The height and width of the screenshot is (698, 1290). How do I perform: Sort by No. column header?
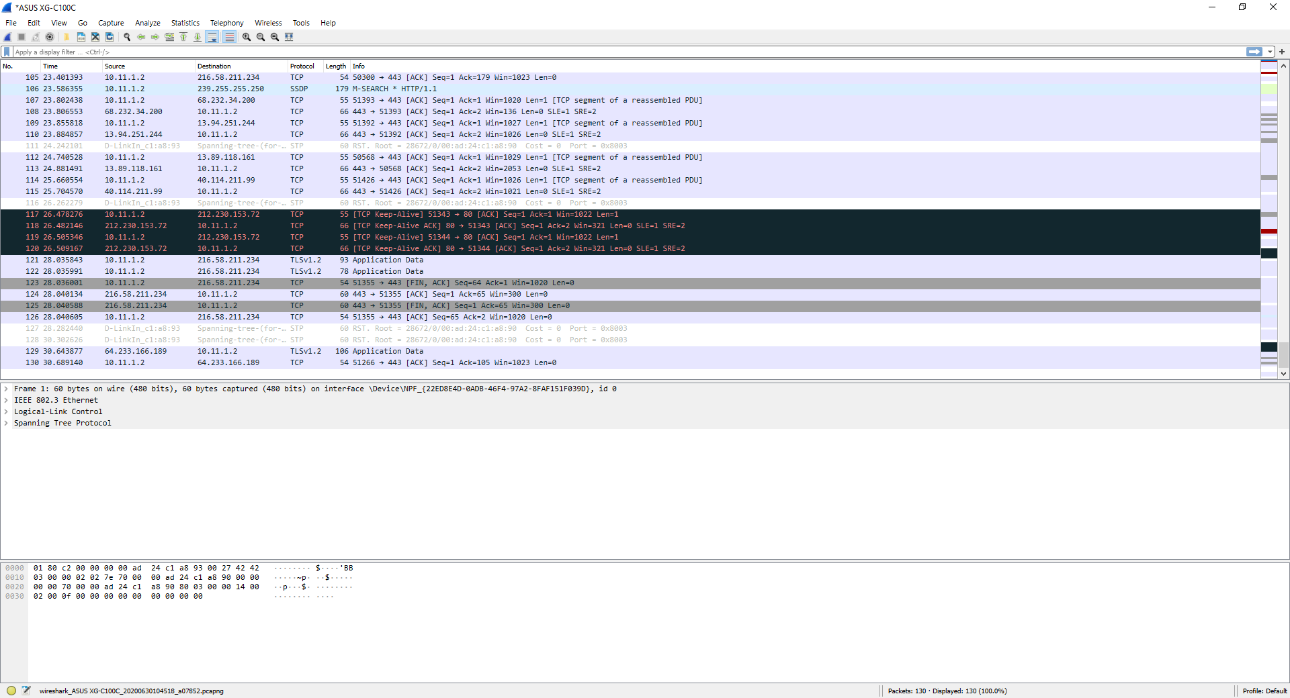21,66
